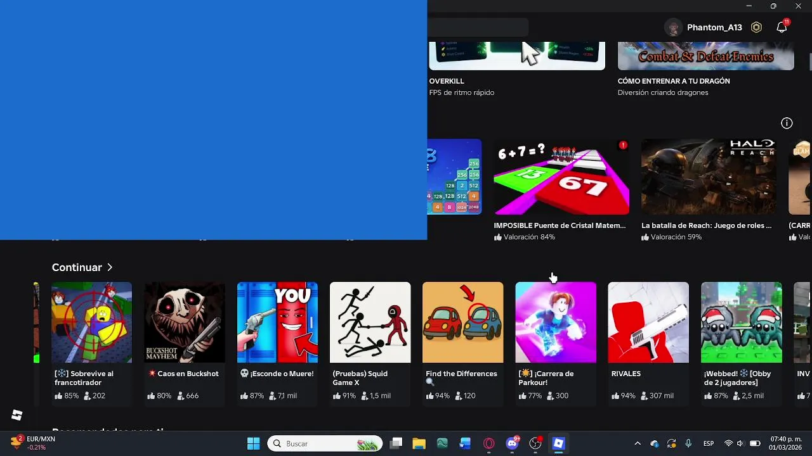Open the clock showing 07:40 p. m.
The width and height of the screenshot is (812, 456).
coord(785,443)
